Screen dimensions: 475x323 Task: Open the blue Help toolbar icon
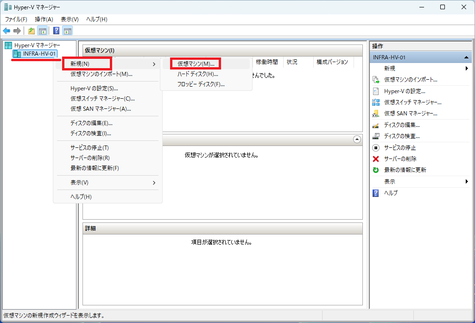(57, 31)
